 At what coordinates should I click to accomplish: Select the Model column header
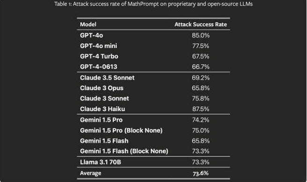88,24
